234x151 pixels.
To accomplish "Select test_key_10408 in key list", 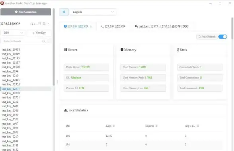I will [x=11, y=49].
